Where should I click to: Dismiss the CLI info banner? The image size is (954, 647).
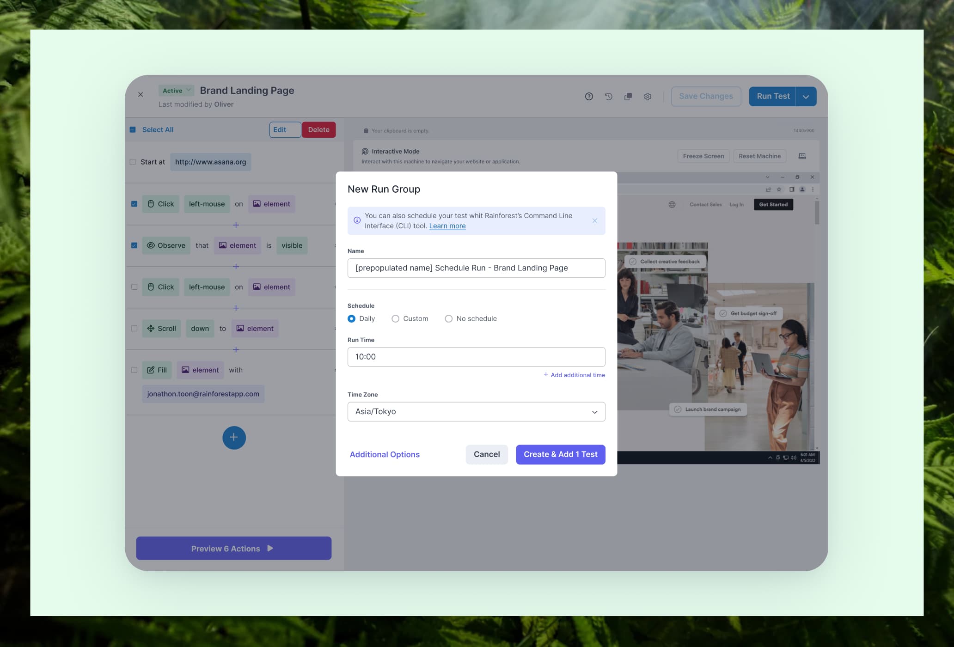(x=595, y=221)
